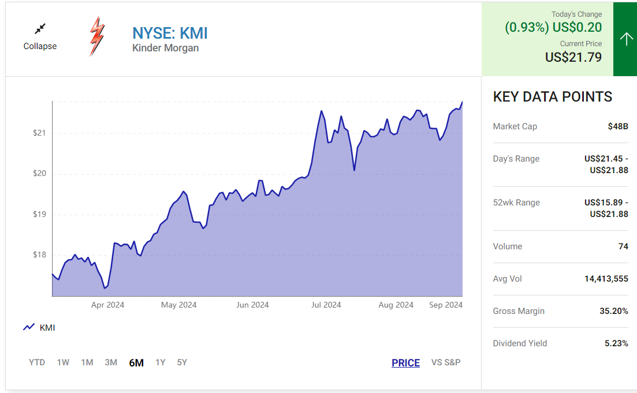
Task: Click the US$21.79 current price
Action: [573, 57]
